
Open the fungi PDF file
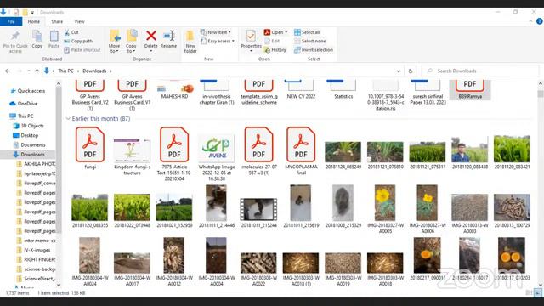(x=90, y=148)
